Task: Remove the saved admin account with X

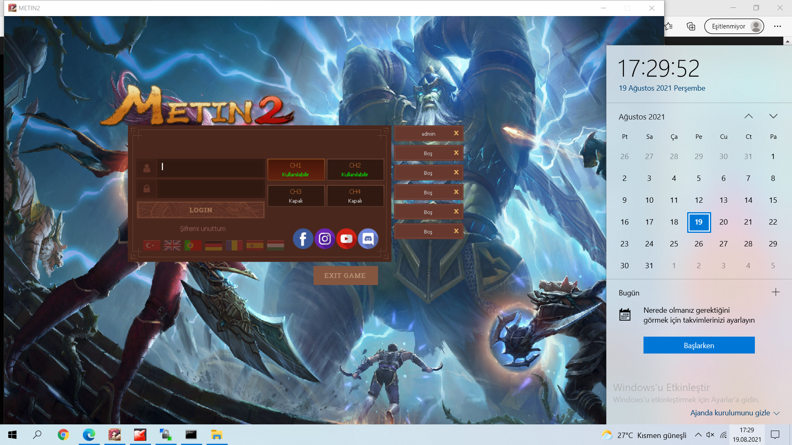Action: [x=456, y=133]
